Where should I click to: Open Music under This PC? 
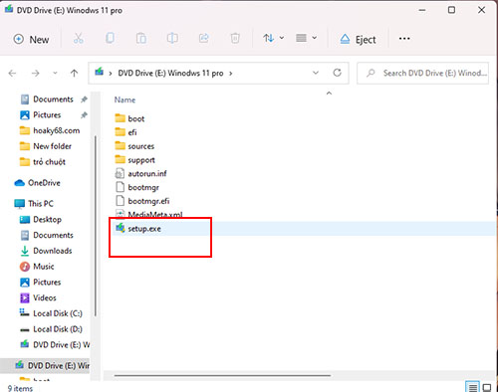[x=37, y=267]
